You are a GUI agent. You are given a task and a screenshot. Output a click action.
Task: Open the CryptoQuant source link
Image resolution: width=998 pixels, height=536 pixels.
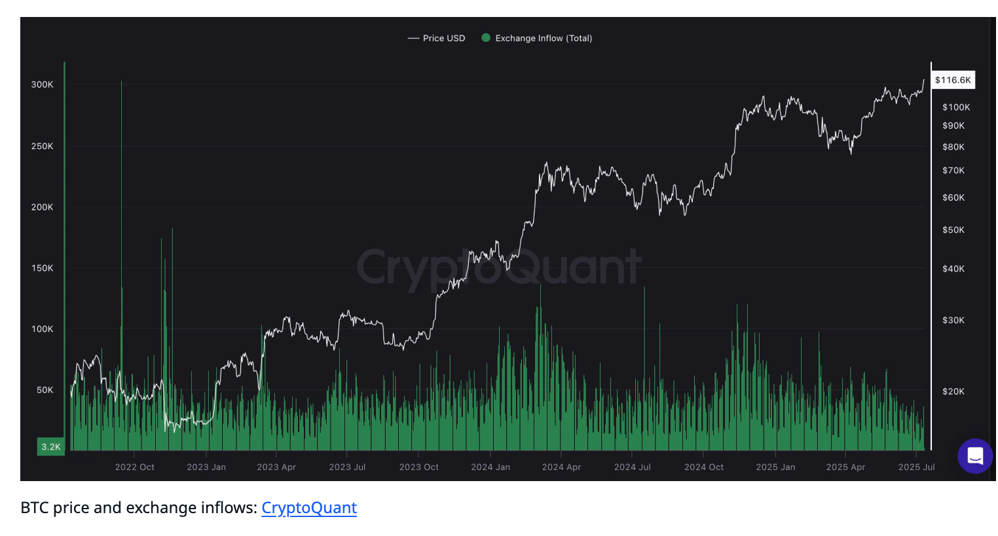309,508
